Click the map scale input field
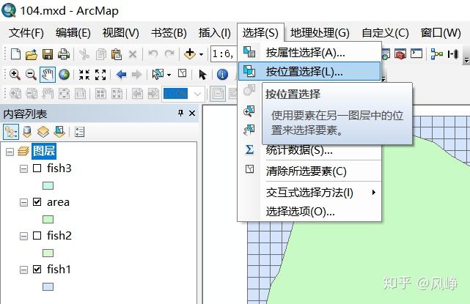 coord(224,54)
